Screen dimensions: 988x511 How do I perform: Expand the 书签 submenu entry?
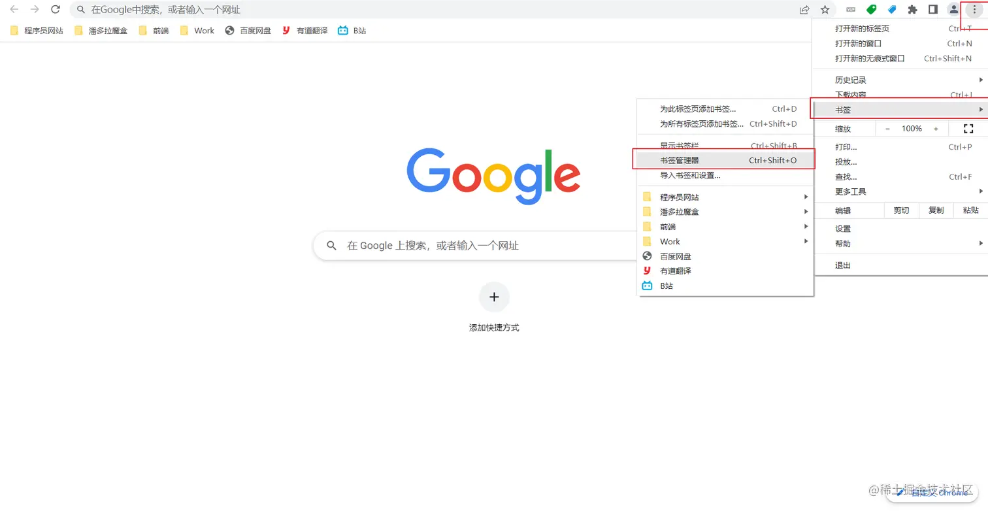(901, 110)
